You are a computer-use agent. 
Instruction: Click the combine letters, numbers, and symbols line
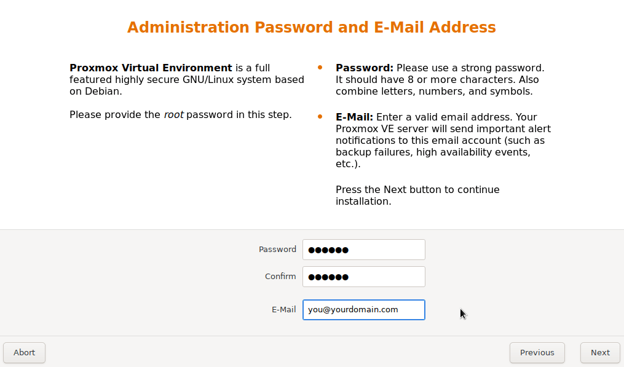(x=434, y=91)
